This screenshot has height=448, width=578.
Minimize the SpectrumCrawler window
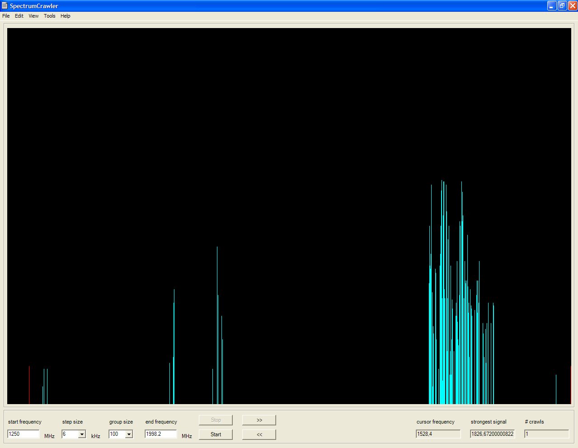552,6
